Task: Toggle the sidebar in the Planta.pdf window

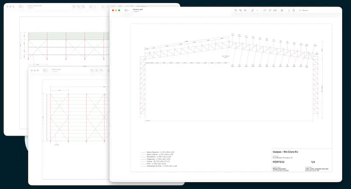Action: 46,70
